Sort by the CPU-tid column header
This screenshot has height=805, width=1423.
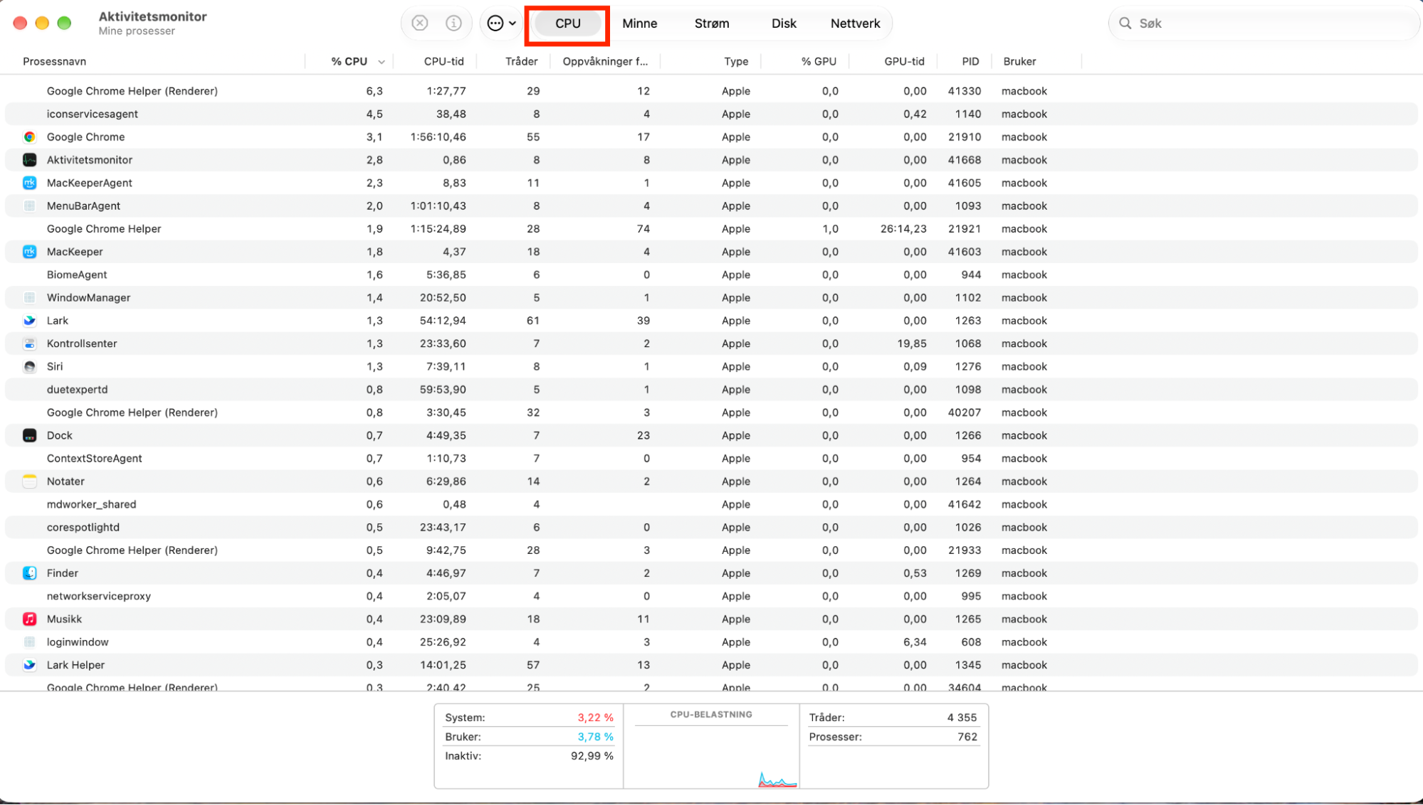(x=443, y=62)
